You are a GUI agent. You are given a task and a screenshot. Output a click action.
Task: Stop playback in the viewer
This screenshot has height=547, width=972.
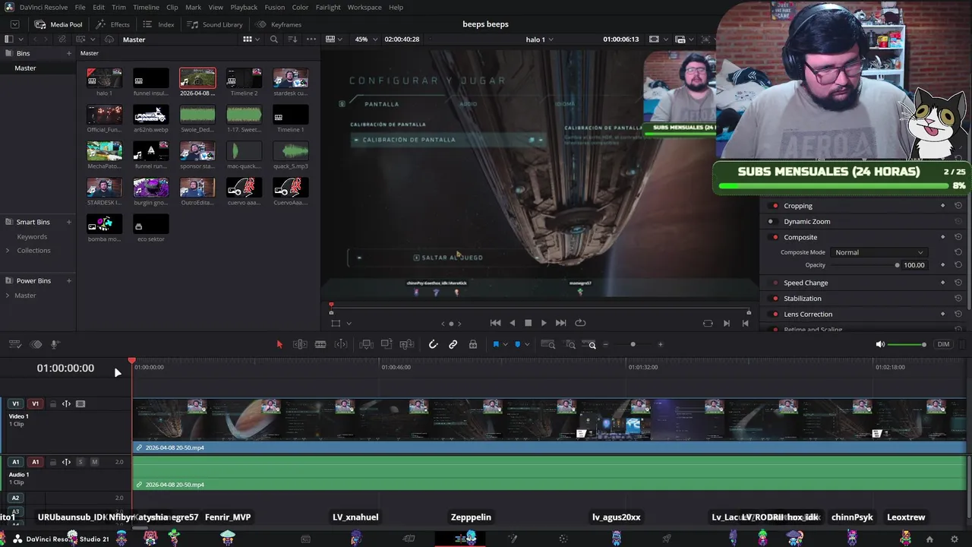point(528,323)
